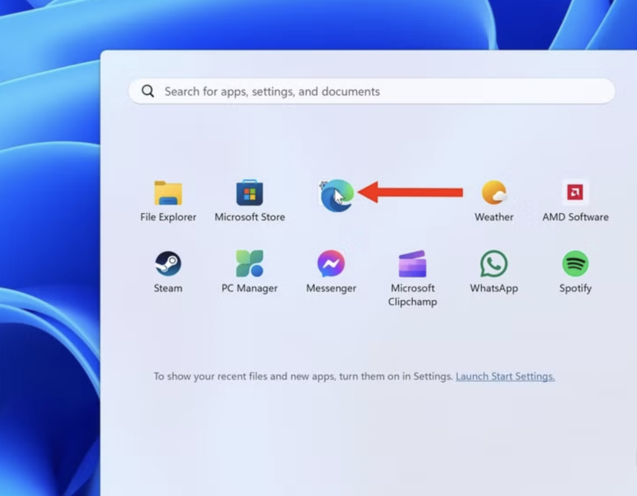Click the desktop wallpaper outside Start menu

click(50, 249)
